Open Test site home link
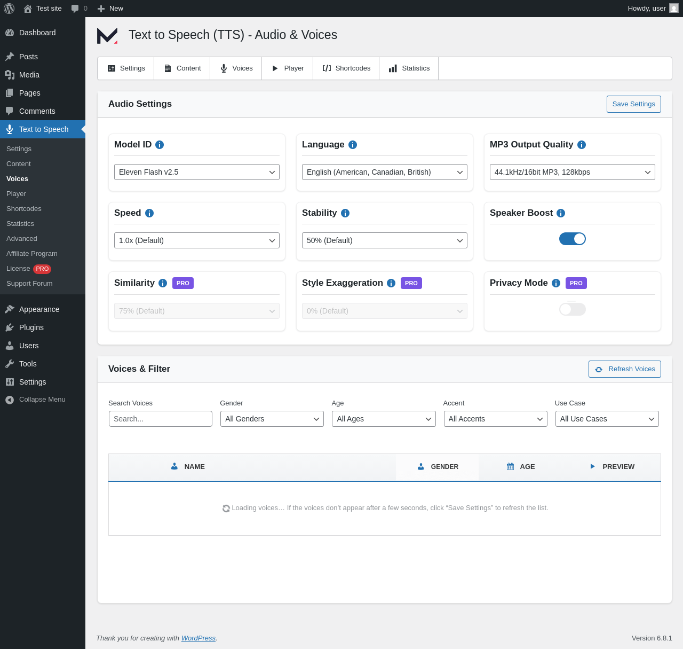The width and height of the screenshot is (683, 649). (43, 9)
